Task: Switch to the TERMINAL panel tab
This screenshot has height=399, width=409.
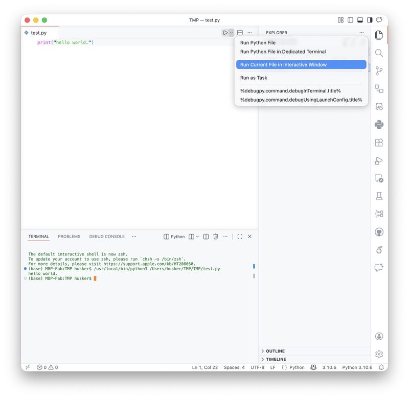Action: pyautogui.click(x=39, y=237)
